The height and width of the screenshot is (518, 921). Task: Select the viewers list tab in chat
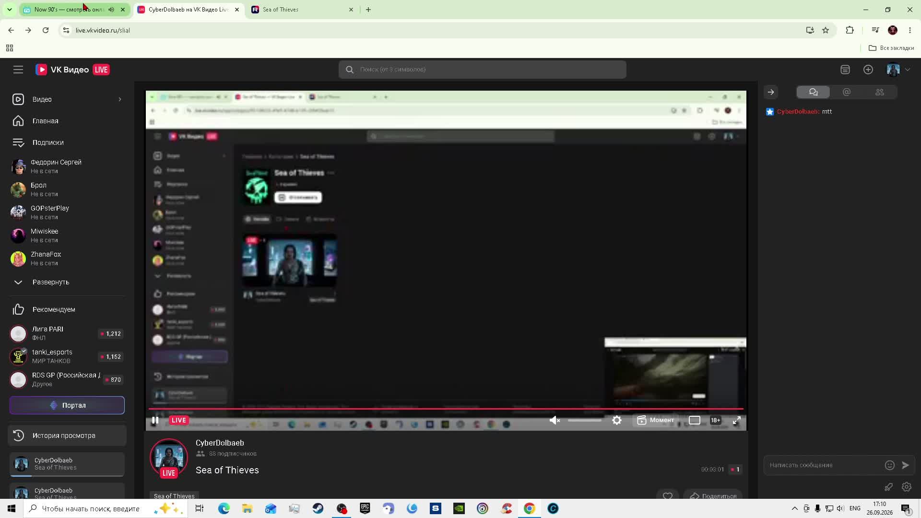[880, 92]
